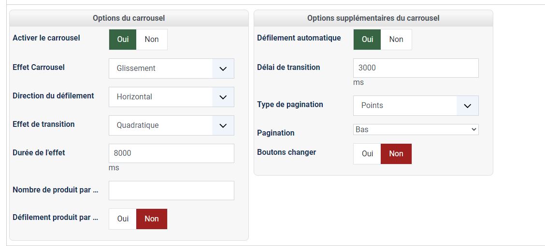This screenshot has width=545, height=246.
Task: Click the Délai de transition field
Action: click(x=416, y=68)
